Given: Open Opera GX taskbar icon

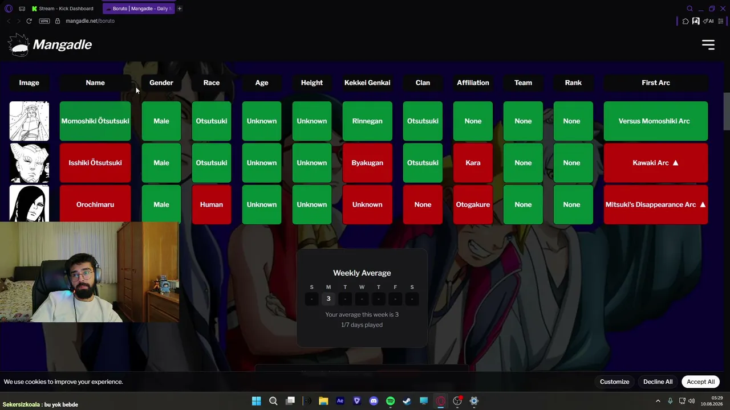Looking at the screenshot, I should tap(440, 401).
